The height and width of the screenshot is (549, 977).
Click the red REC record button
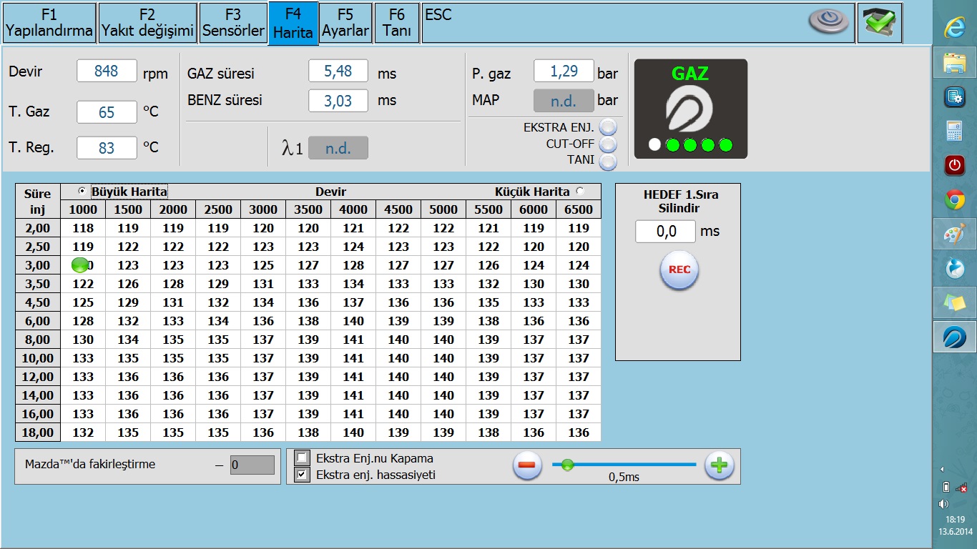(x=679, y=270)
